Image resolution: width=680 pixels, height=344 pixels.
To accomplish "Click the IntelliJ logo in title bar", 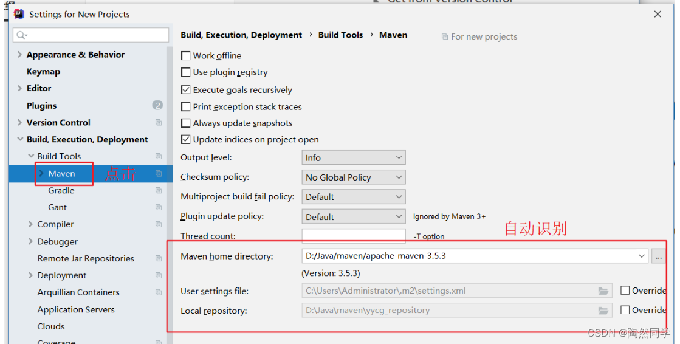I will 19,14.
